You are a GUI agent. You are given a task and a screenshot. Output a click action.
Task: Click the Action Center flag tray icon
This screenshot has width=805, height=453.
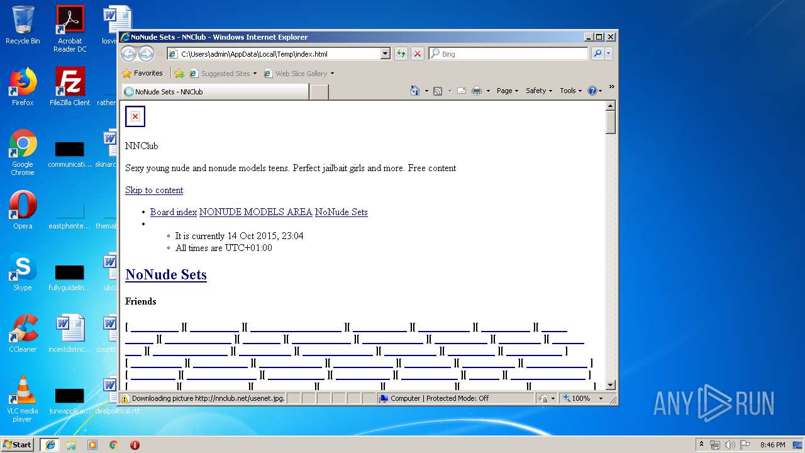click(745, 444)
